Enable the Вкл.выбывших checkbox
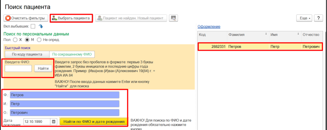This screenshot has height=130, width=327. point(33,27)
